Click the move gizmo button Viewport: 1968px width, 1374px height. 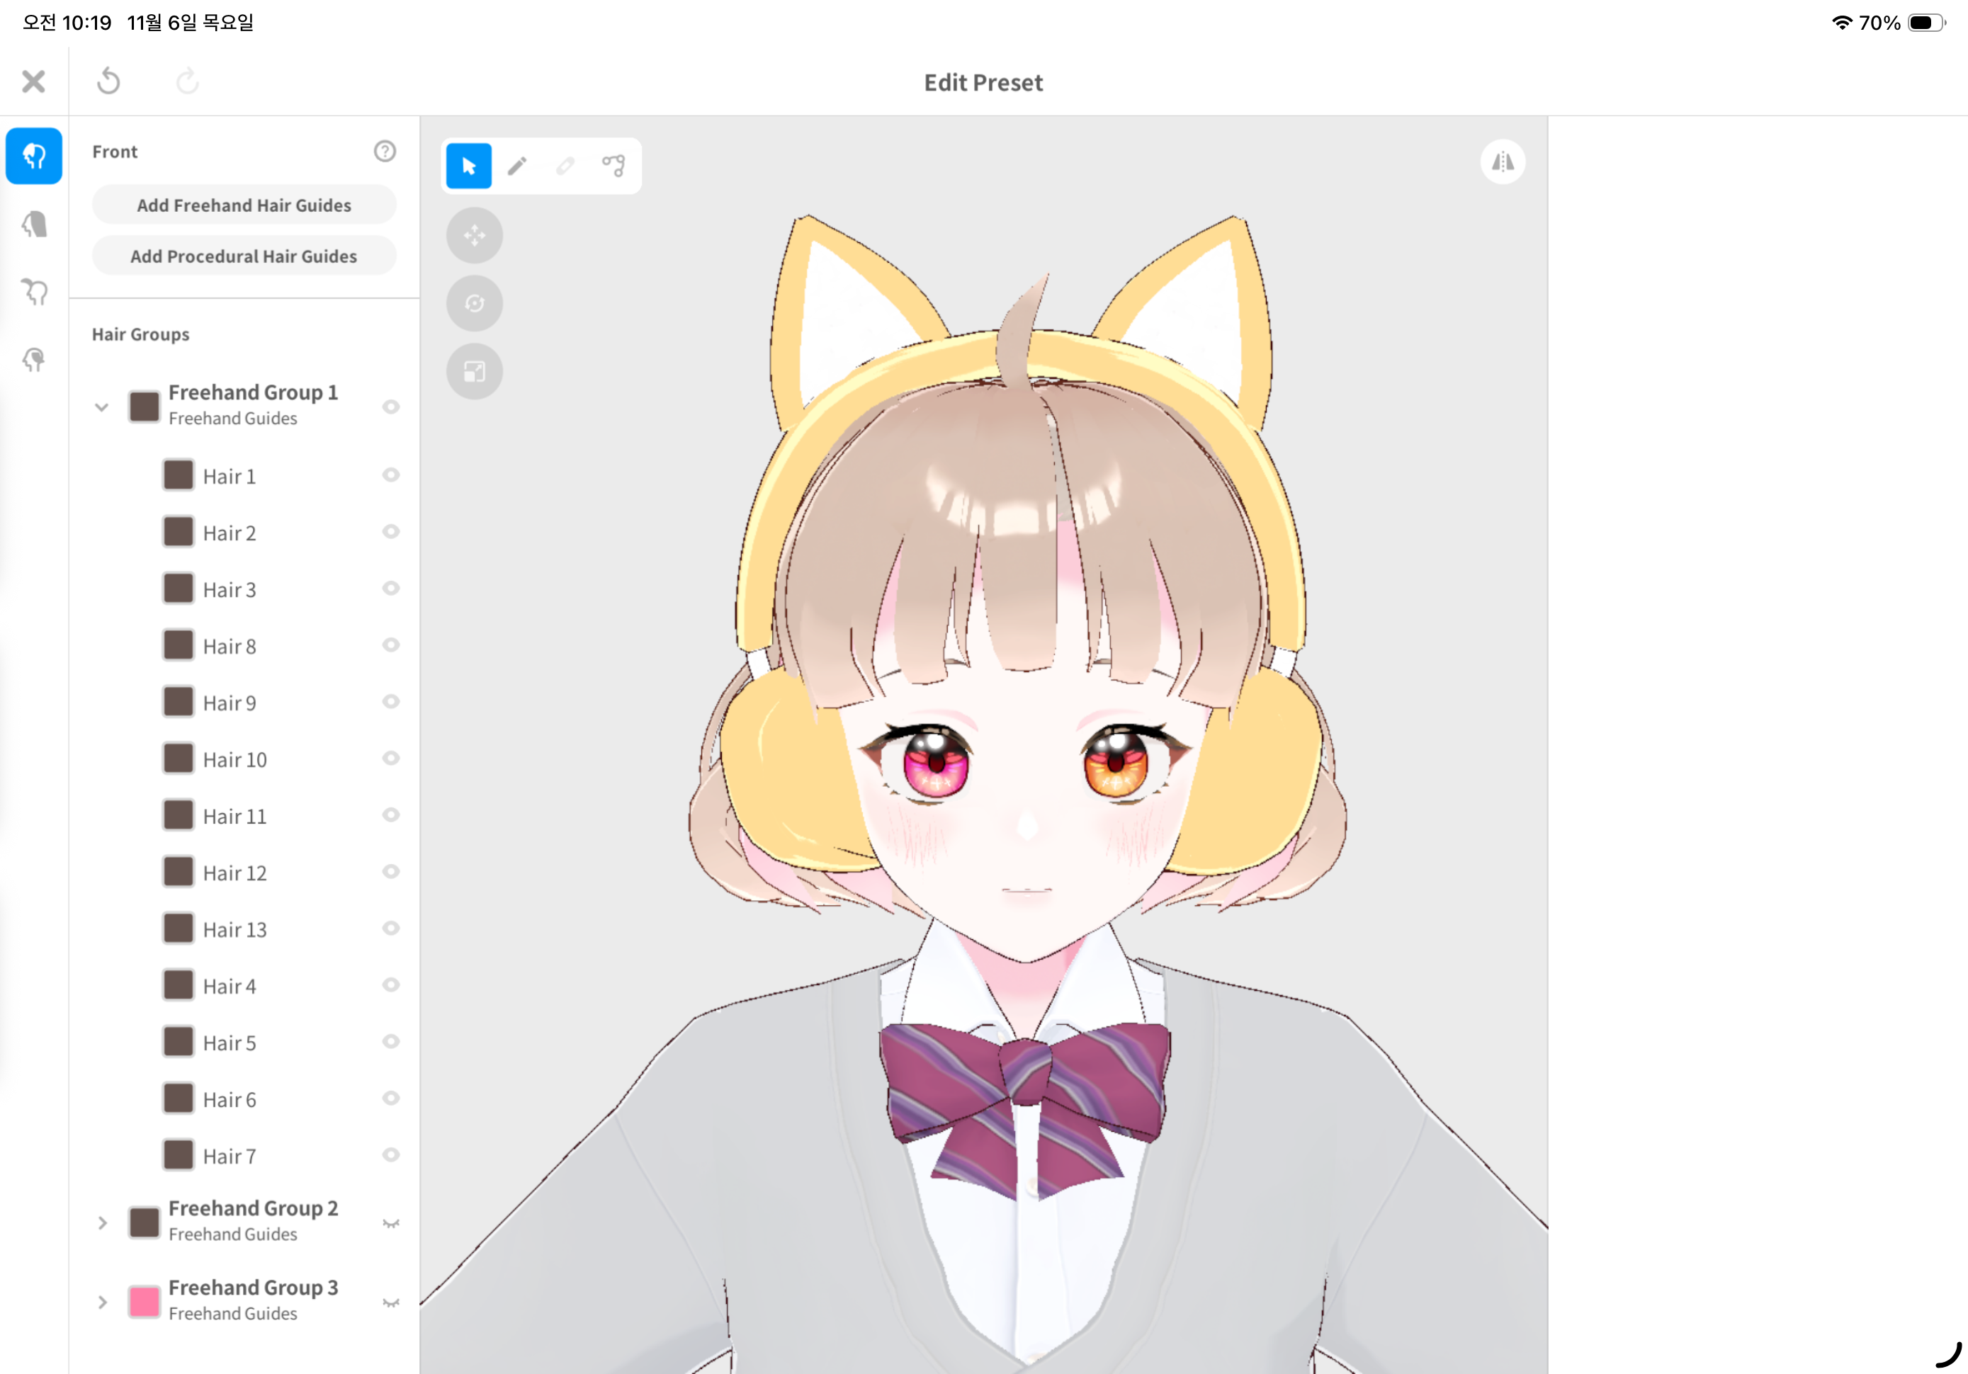474,235
